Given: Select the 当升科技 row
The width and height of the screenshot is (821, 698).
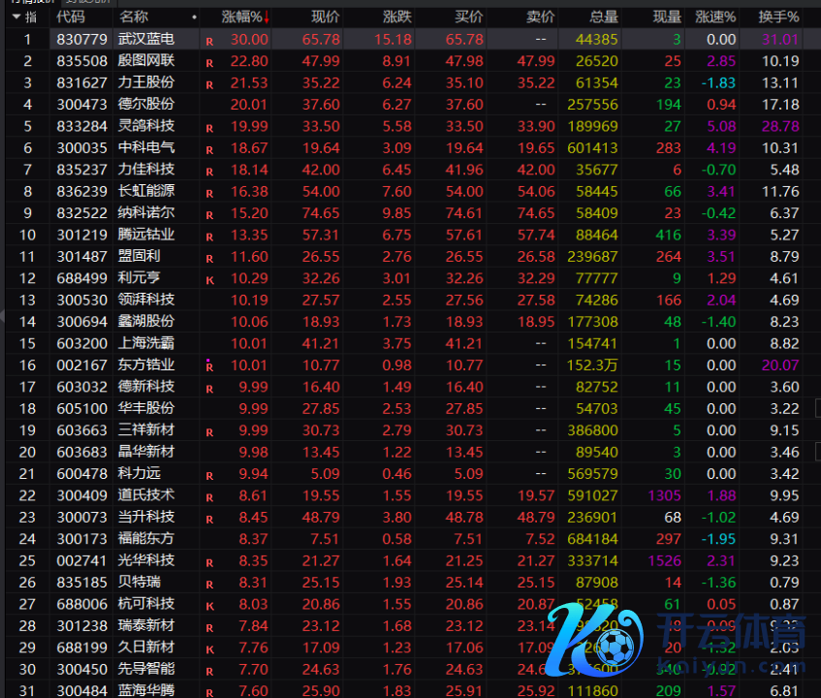Looking at the screenshot, I should tap(145, 517).
